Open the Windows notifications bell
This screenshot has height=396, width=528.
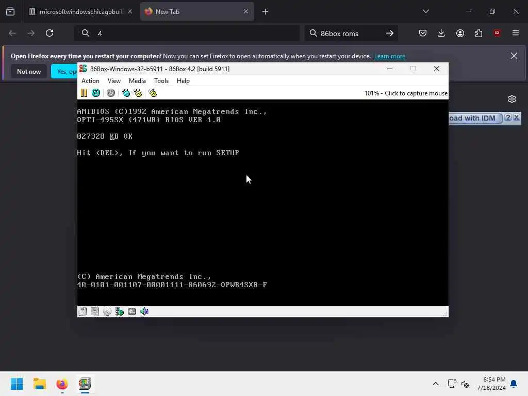pos(514,384)
